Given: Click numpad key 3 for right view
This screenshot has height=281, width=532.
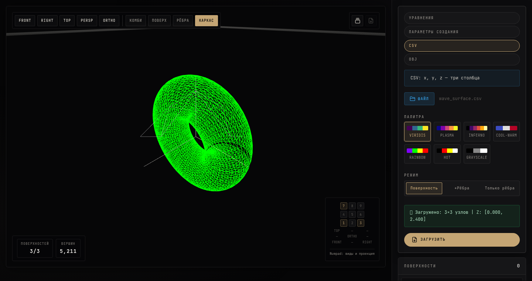Looking at the screenshot, I should coord(361,223).
